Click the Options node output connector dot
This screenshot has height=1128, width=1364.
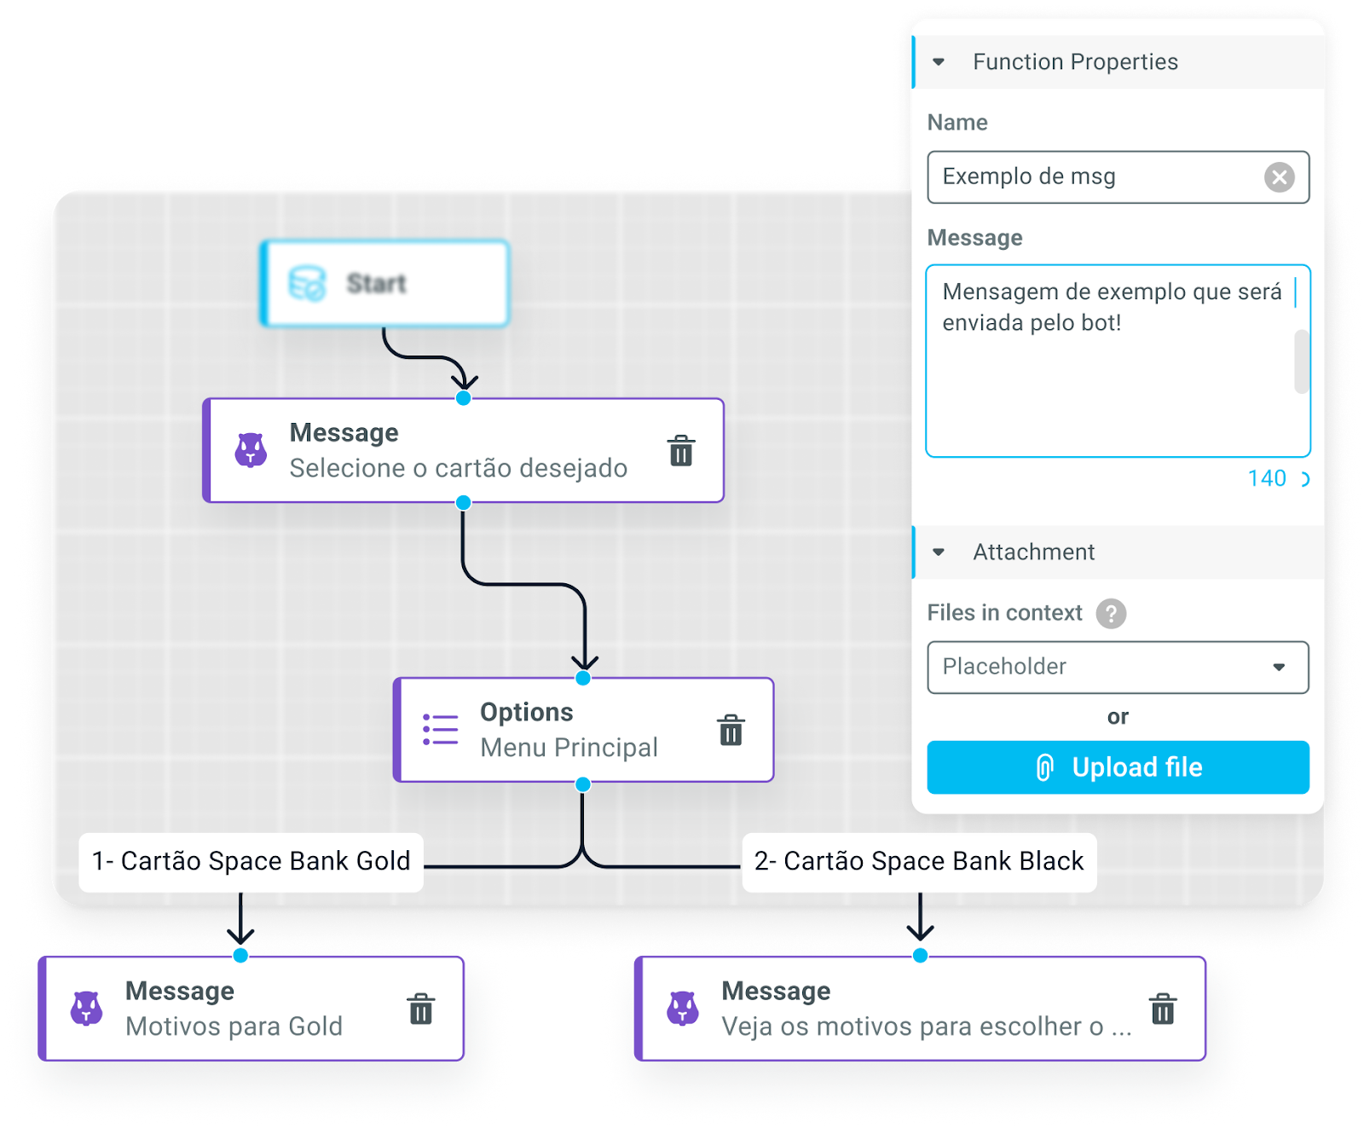[x=583, y=784]
